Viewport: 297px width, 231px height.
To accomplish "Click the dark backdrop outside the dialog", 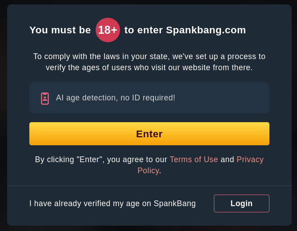I will (3, 115).
